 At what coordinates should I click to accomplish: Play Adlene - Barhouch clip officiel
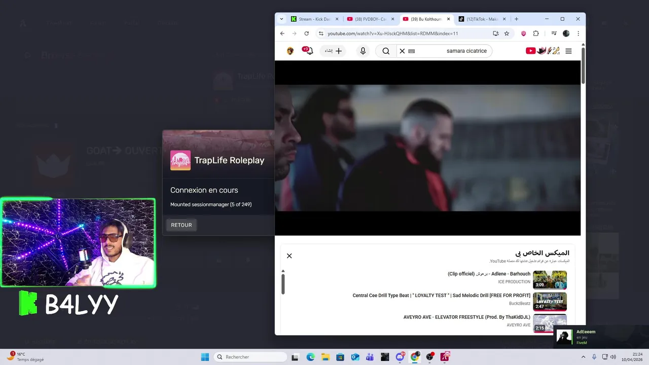pyautogui.click(x=489, y=274)
